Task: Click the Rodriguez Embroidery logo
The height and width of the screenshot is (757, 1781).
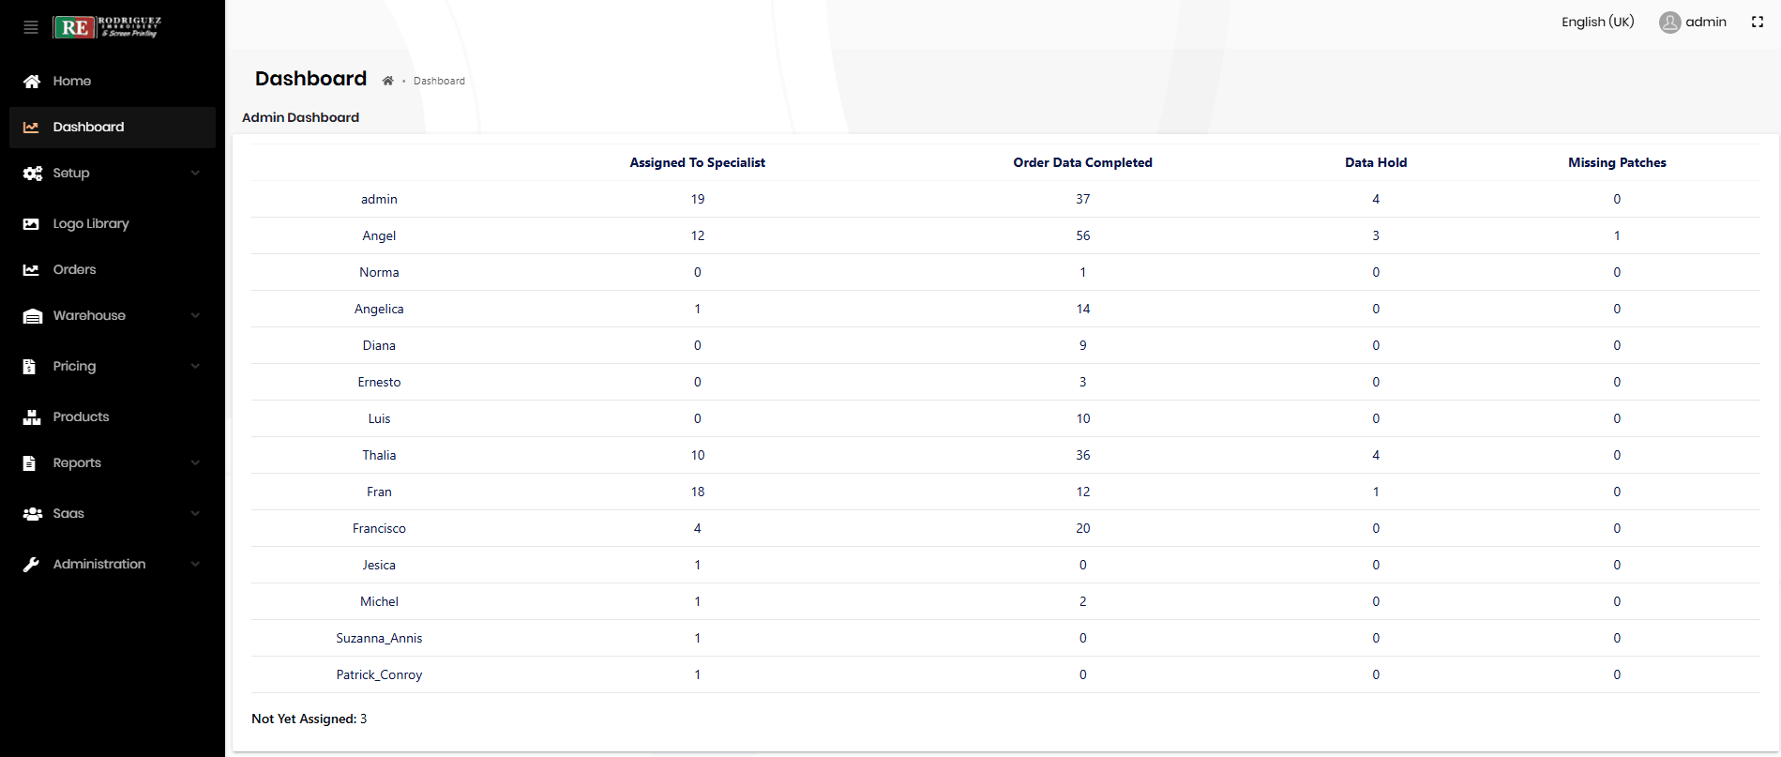Action: [107, 27]
